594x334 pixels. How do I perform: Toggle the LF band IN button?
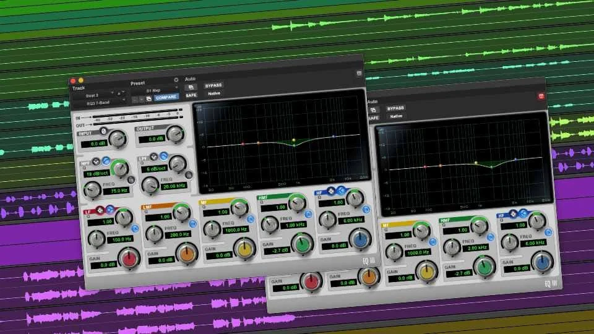pyautogui.click(x=135, y=228)
